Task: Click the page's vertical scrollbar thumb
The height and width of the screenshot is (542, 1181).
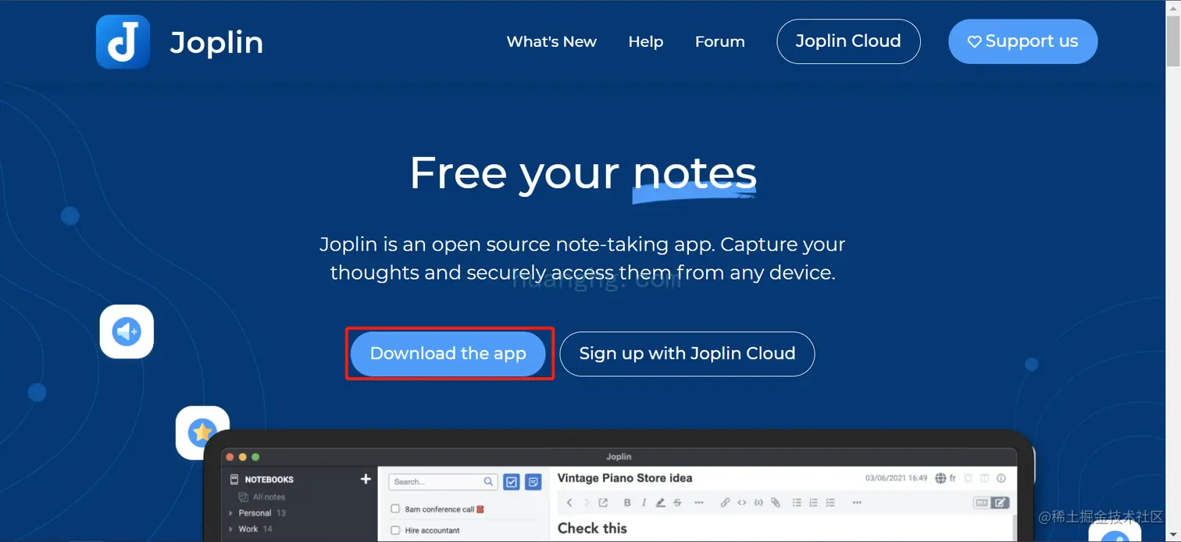Action: tap(1173, 41)
